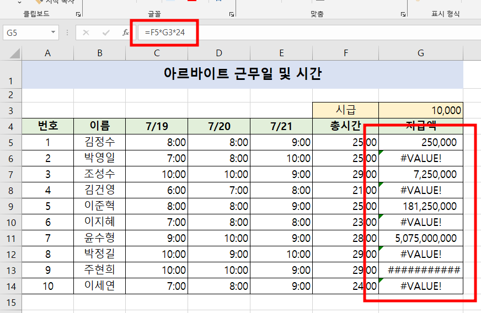
Task: Select the name cell 주현희
Action: point(100,271)
